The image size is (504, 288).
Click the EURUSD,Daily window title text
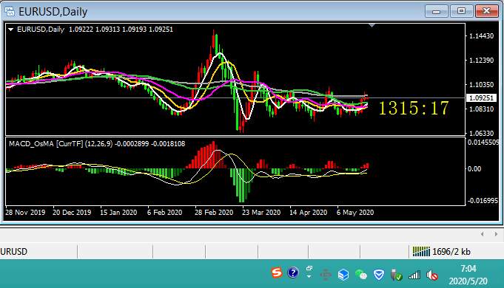(x=53, y=12)
